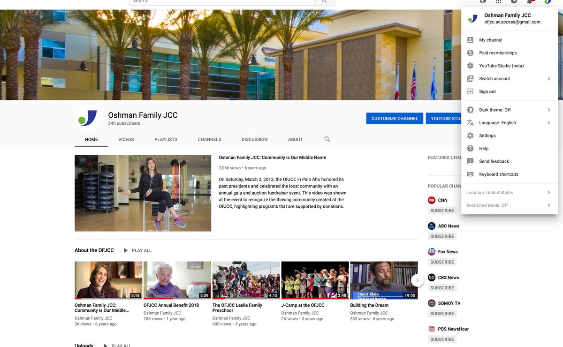The height and width of the screenshot is (347, 563).
Task: Open OFJCC Annual Benefit 2018 thumbnail
Action: 177,280
